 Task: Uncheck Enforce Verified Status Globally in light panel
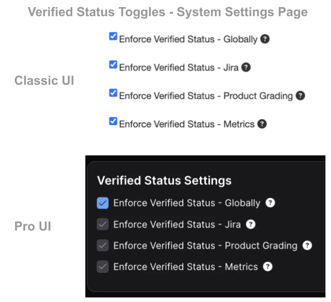[x=113, y=36]
